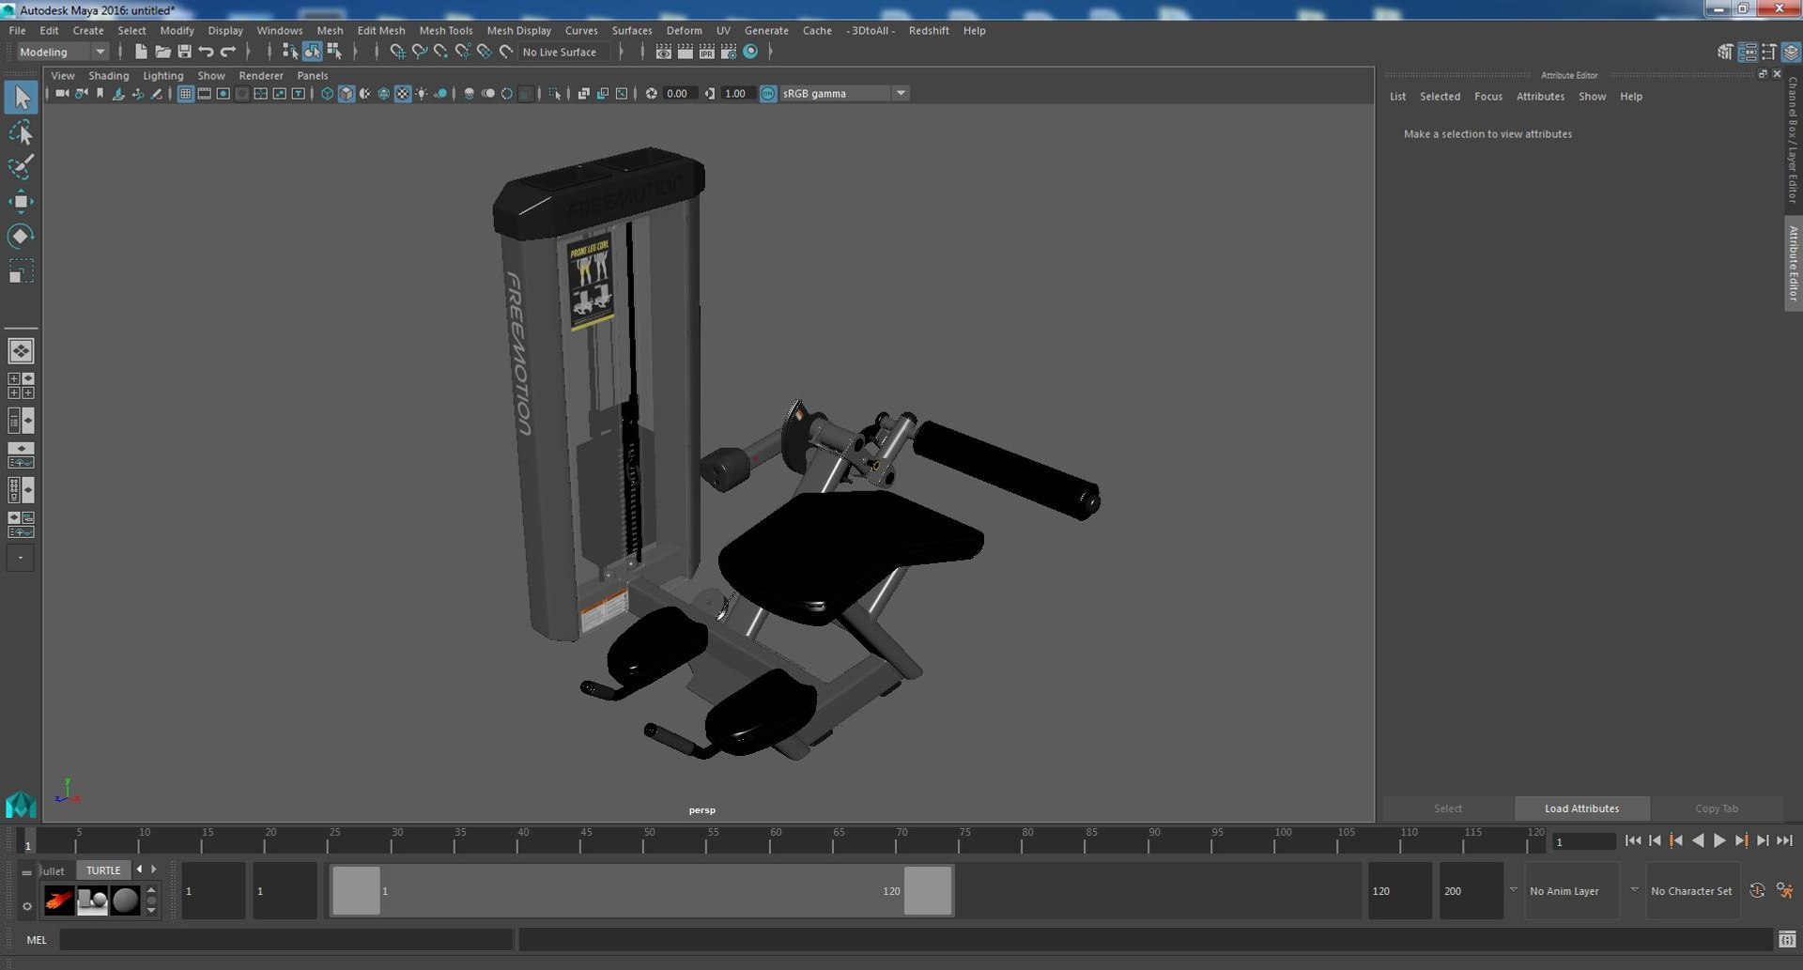Image resolution: width=1803 pixels, height=970 pixels.
Task: Activate the Select tool arrow
Action: point(21,98)
